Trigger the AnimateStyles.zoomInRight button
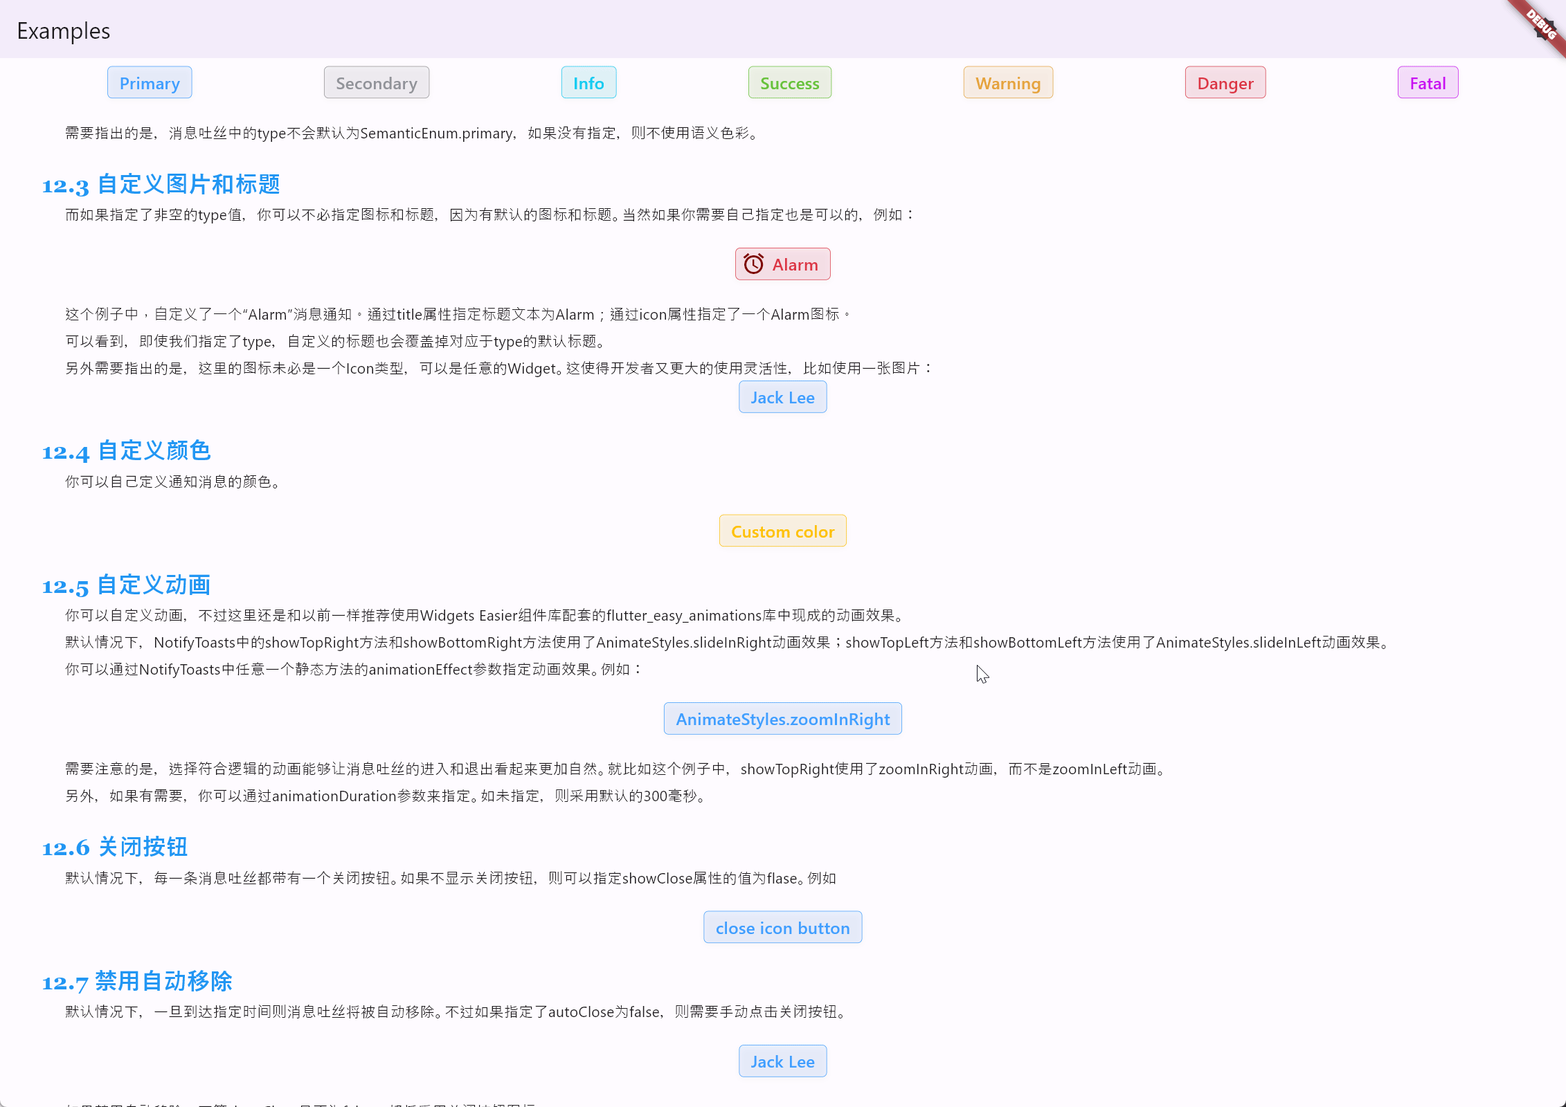 tap(782, 719)
